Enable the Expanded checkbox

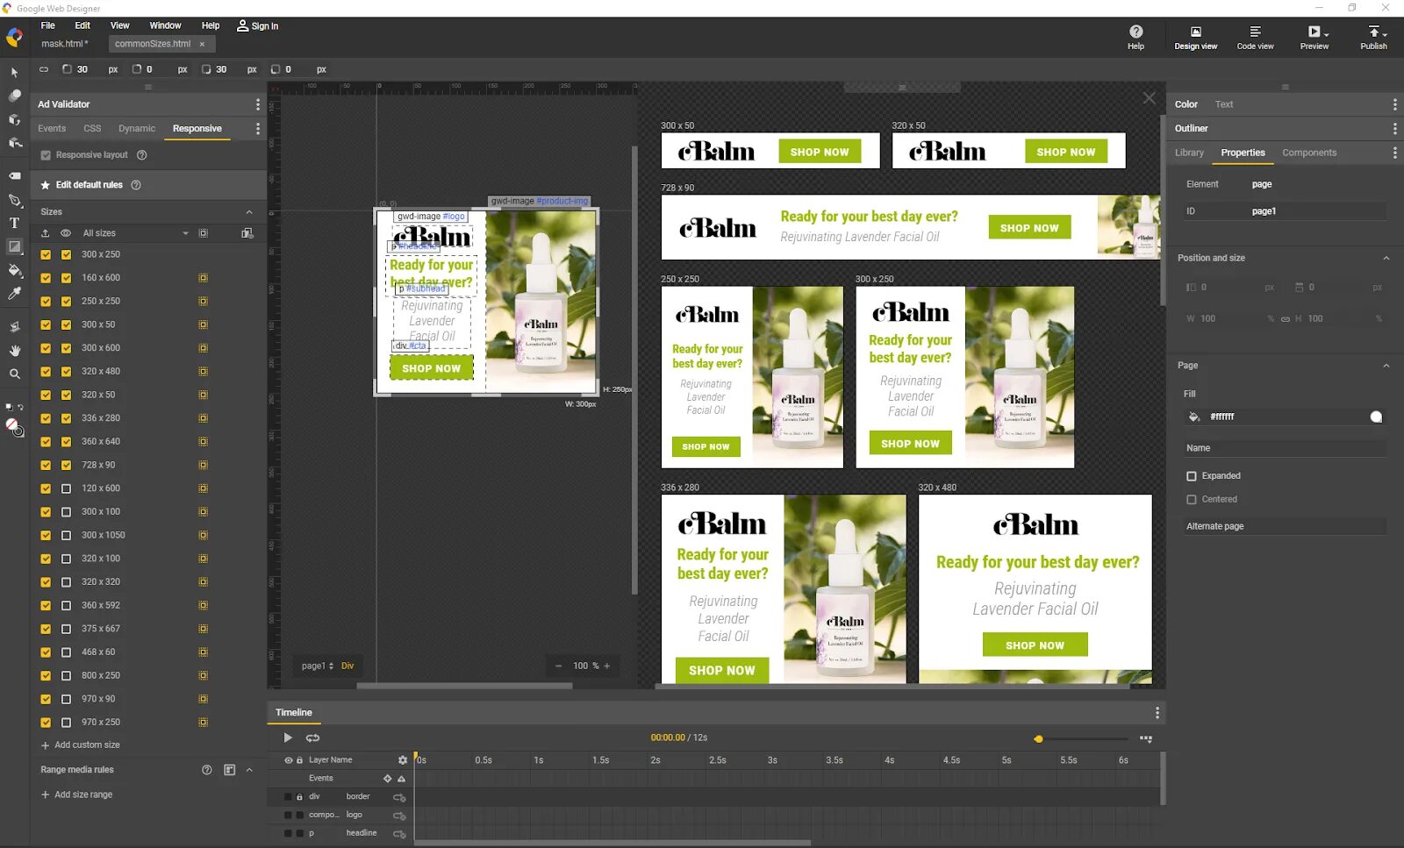click(x=1191, y=476)
